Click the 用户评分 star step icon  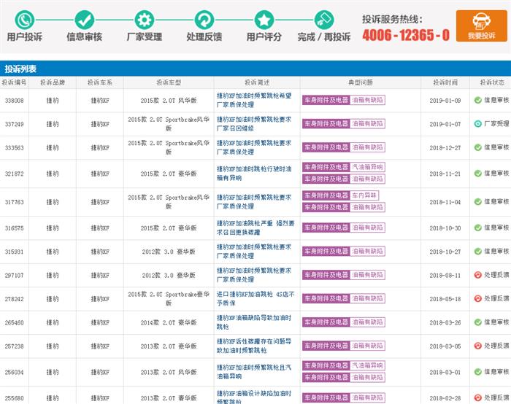click(x=264, y=19)
